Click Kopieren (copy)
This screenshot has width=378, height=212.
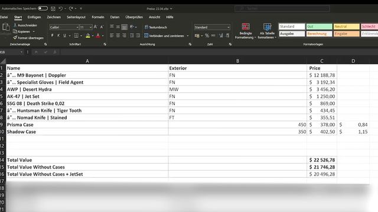pyautogui.click(x=22, y=31)
